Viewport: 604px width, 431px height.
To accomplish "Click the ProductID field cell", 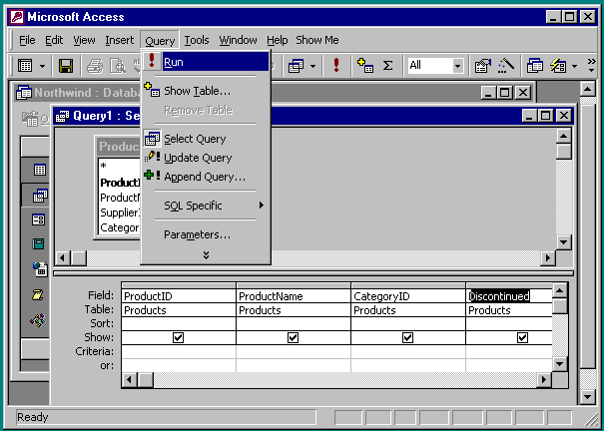I will [179, 296].
